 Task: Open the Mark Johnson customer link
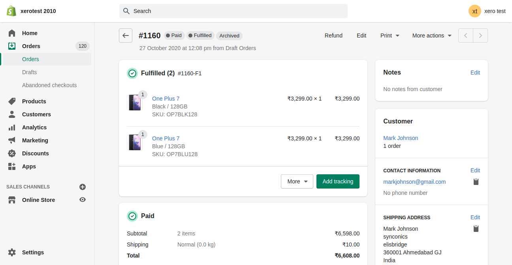(x=401, y=138)
